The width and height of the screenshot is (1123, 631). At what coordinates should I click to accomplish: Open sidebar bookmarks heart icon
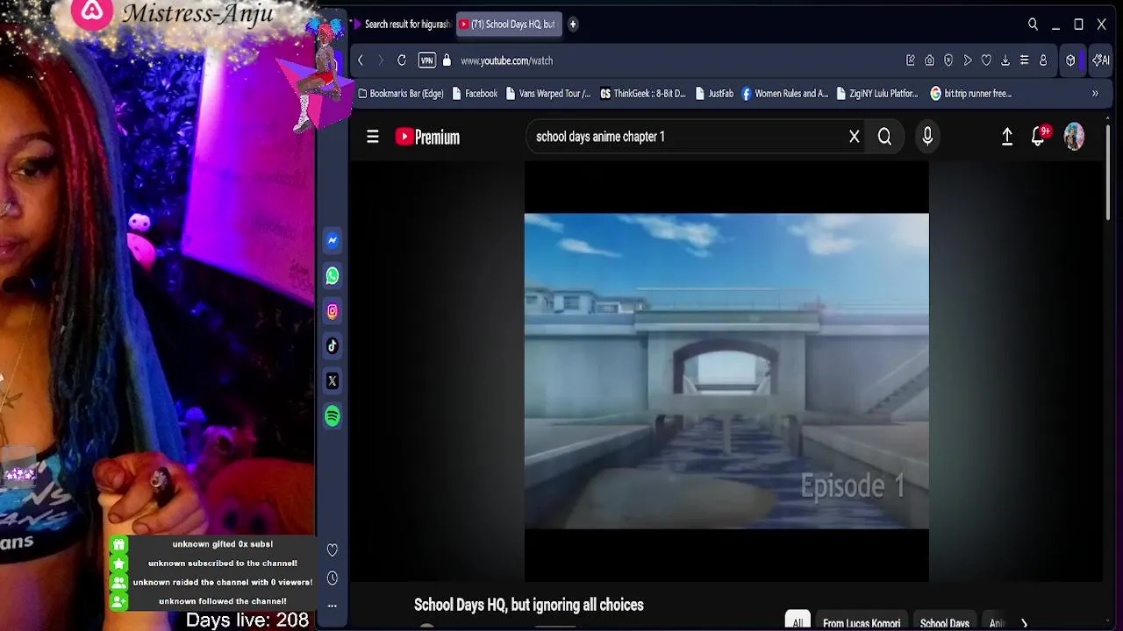(x=333, y=550)
